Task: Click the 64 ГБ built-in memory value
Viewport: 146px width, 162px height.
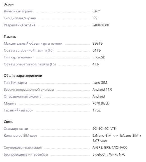Action: [97, 51]
